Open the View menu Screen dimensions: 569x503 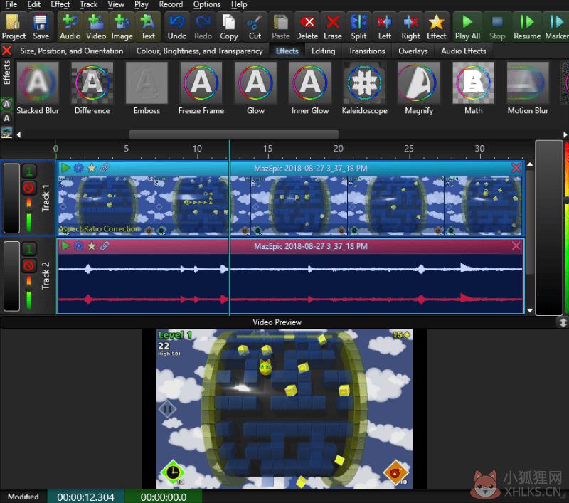pos(116,4)
